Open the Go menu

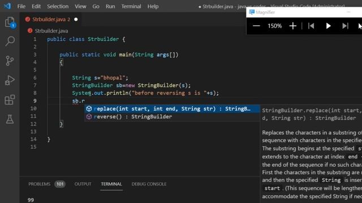point(96,6)
